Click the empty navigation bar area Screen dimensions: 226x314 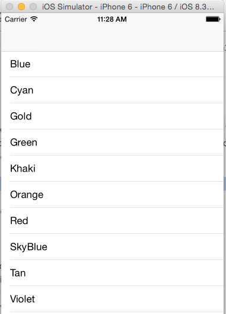112,38
